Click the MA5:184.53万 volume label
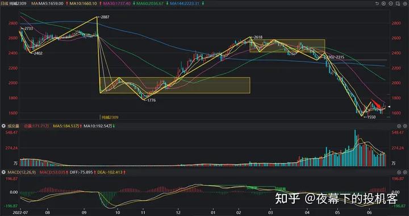The image size is (409, 216). tap(66, 126)
